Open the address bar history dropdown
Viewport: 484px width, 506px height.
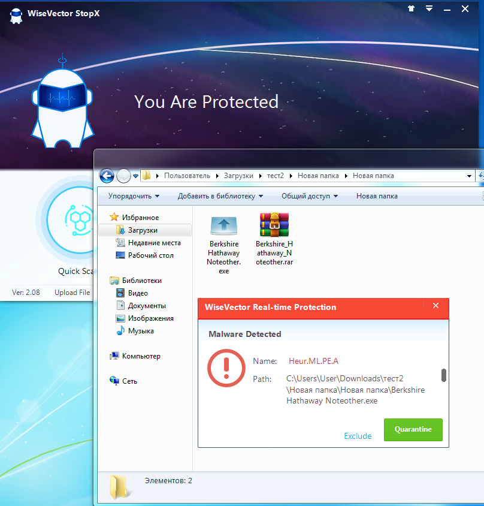click(x=469, y=176)
